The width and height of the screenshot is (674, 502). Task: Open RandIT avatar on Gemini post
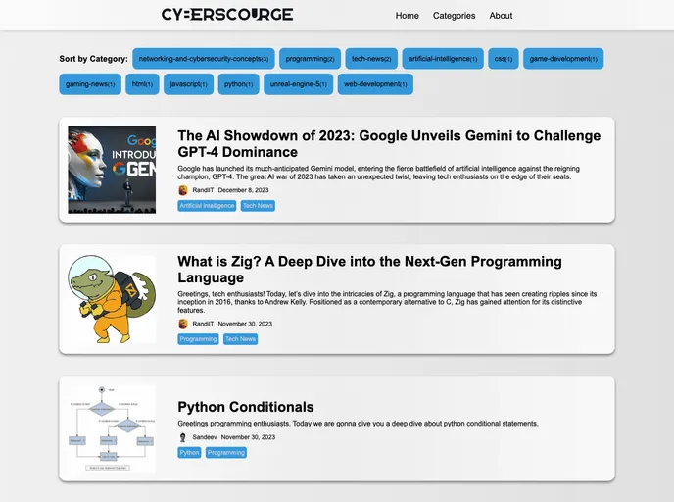pyautogui.click(x=183, y=190)
